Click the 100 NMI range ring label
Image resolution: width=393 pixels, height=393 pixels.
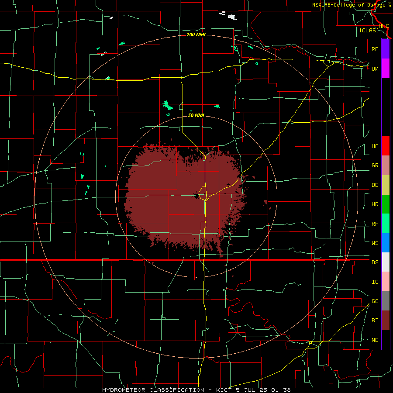(x=196, y=34)
